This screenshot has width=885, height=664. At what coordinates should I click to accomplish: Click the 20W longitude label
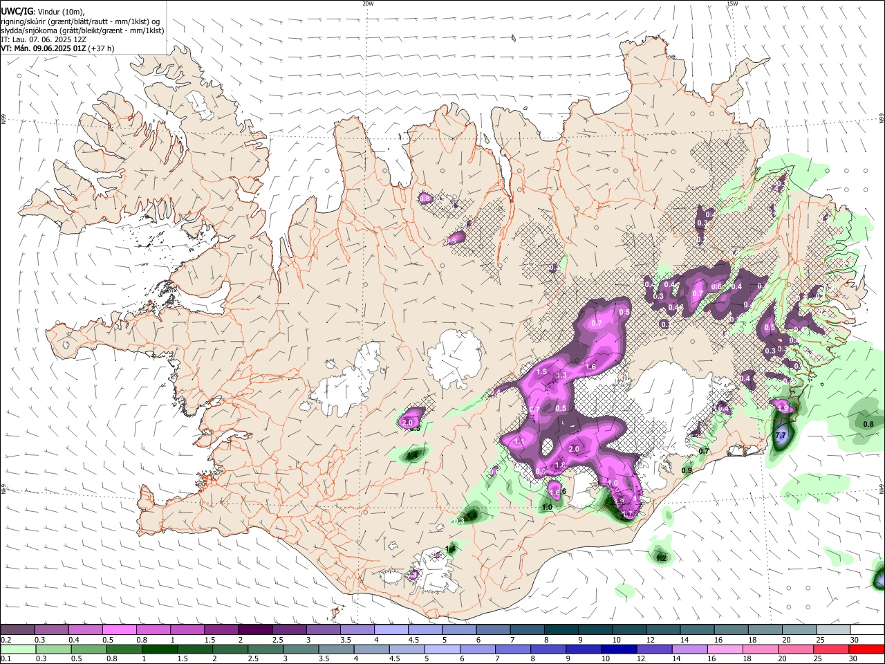[368, 3]
